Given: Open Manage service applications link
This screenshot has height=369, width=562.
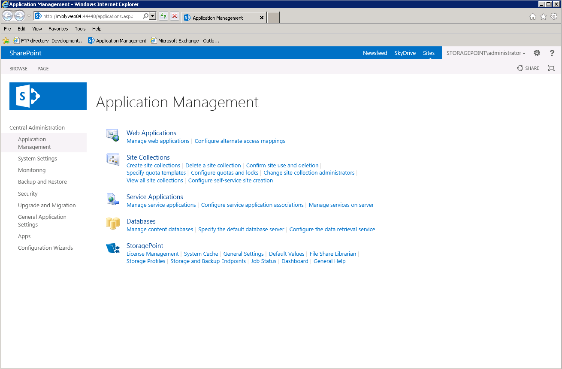Looking at the screenshot, I should [x=161, y=205].
